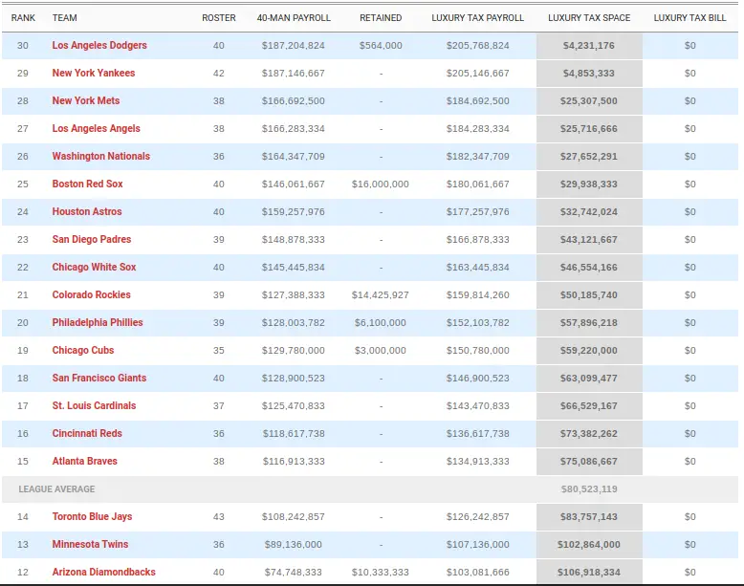Open the Arizona Diamondbacks team page
Screen dimensions: 744x586
103,573
